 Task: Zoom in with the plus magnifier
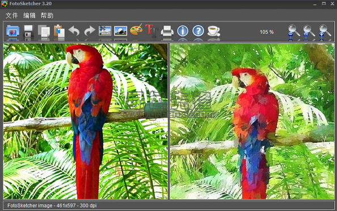325,31
